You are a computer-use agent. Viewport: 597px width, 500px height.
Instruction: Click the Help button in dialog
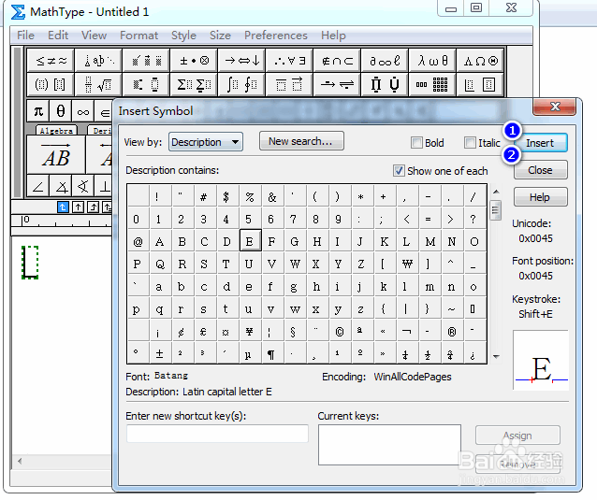(540, 197)
